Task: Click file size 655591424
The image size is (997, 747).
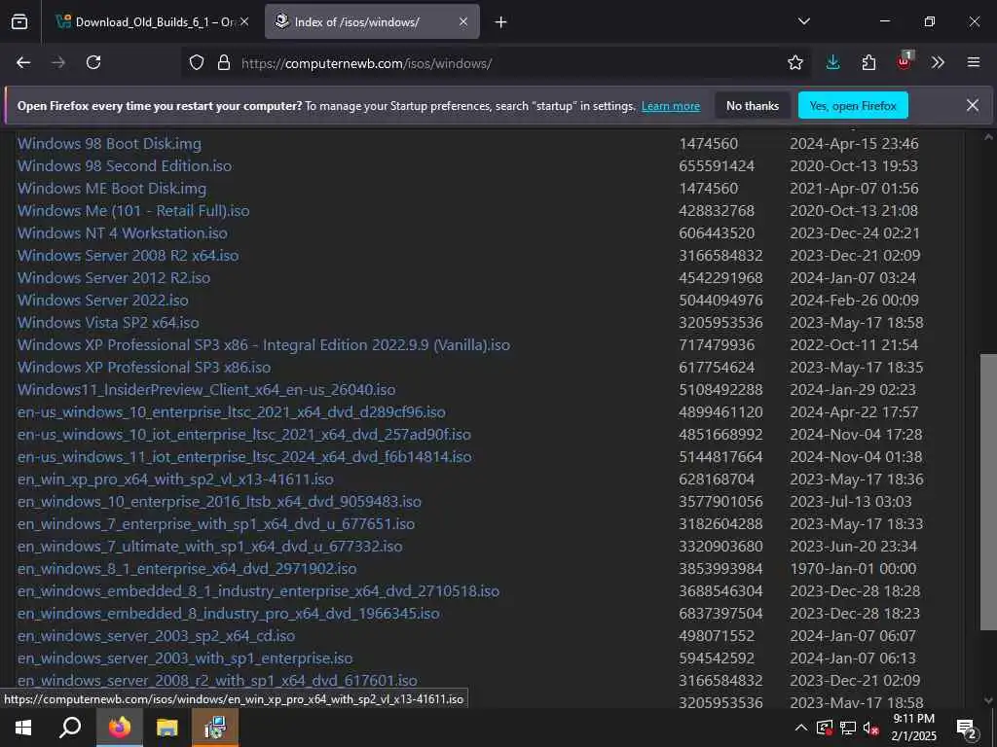Action: tap(717, 165)
